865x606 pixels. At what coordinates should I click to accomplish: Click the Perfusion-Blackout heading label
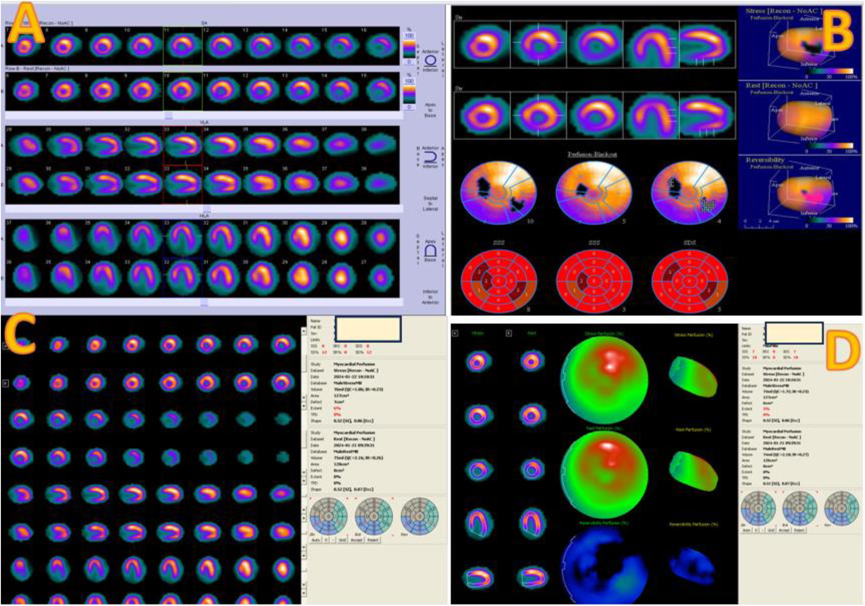[x=592, y=154]
